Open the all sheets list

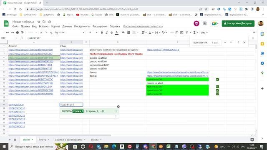coord(15,140)
